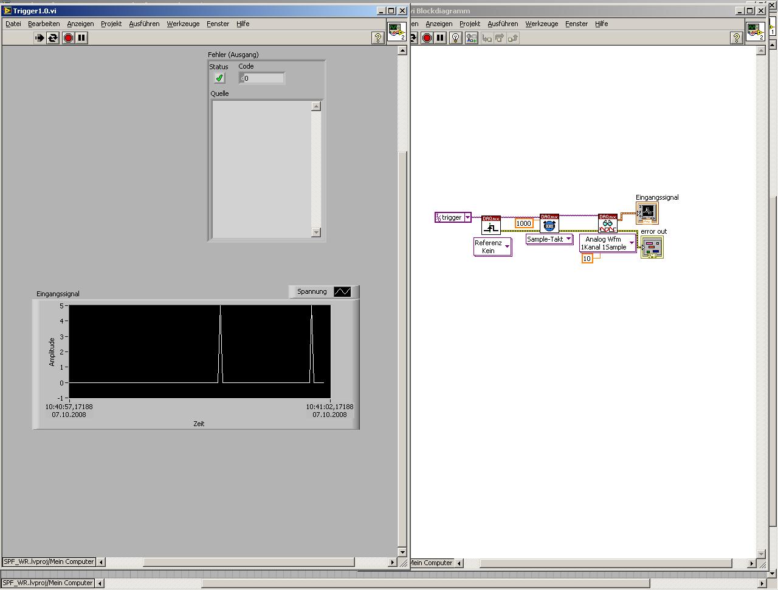The width and height of the screenshot is (778, 590).
Task: Click the graph start time 10:40:57,17188 label
Action: click(69, 407)
